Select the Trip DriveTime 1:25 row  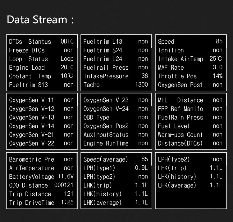(41, 202)
